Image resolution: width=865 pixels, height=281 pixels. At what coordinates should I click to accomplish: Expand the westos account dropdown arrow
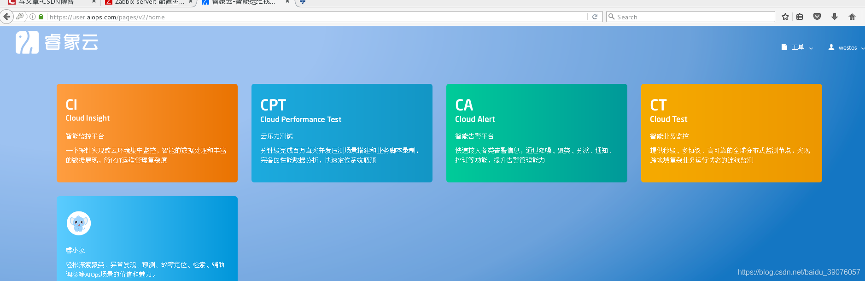click(862, 48)
